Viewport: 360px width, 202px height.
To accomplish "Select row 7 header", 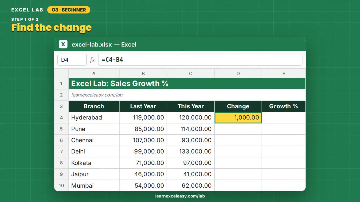I will click(61, 151).
